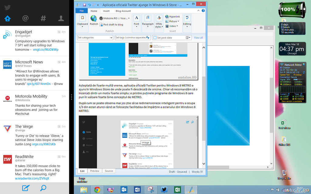Viewport: 311px width, 194px height.
Task: Undo via Quick Access toolbar arrow
Action: pos(89,5)
